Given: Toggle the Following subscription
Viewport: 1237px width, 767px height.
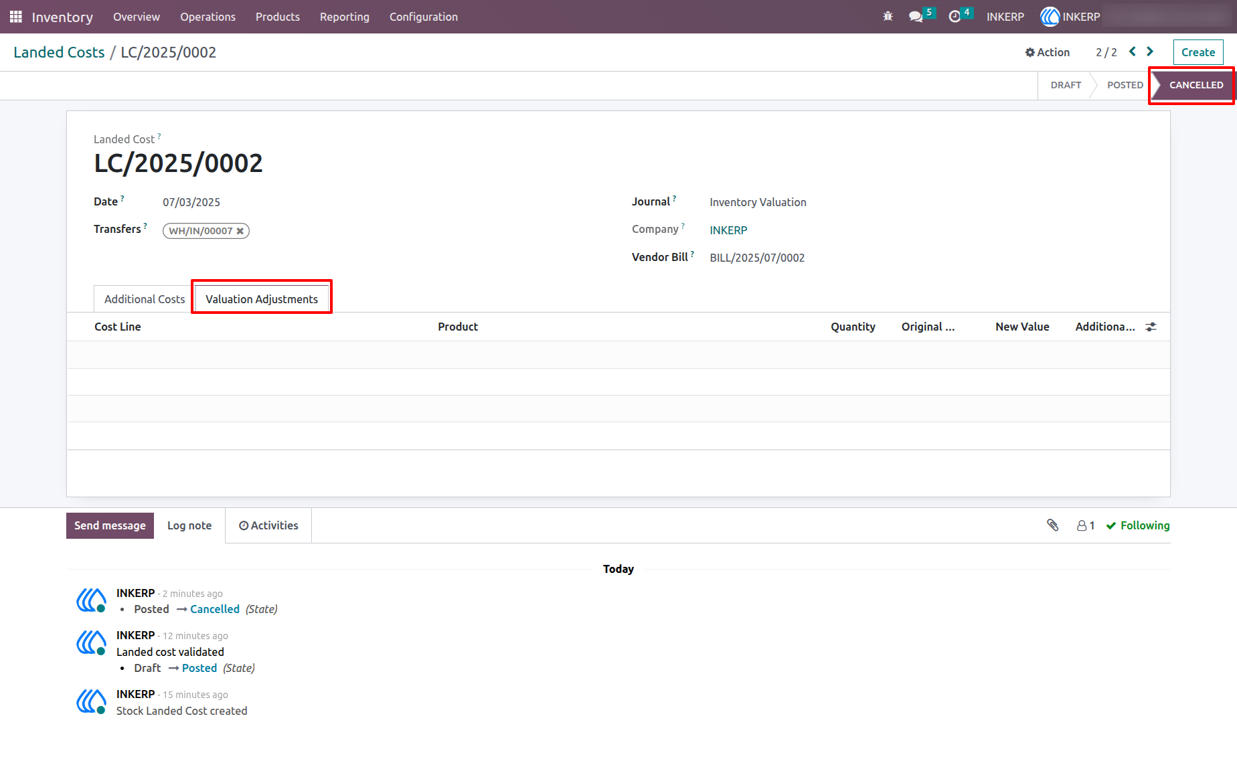Looking at the screenshot, I should pos(1137,526).
